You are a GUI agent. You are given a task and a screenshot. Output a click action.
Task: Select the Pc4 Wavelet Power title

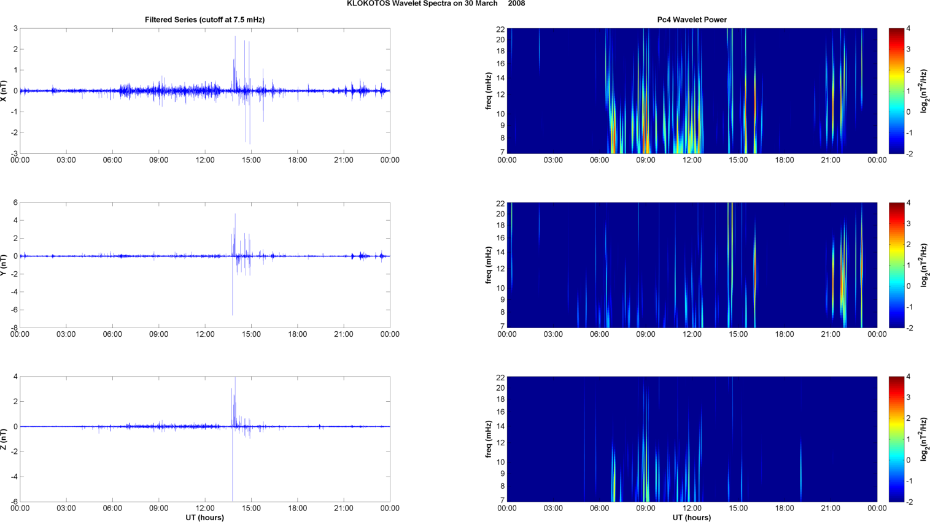[691, 20]
